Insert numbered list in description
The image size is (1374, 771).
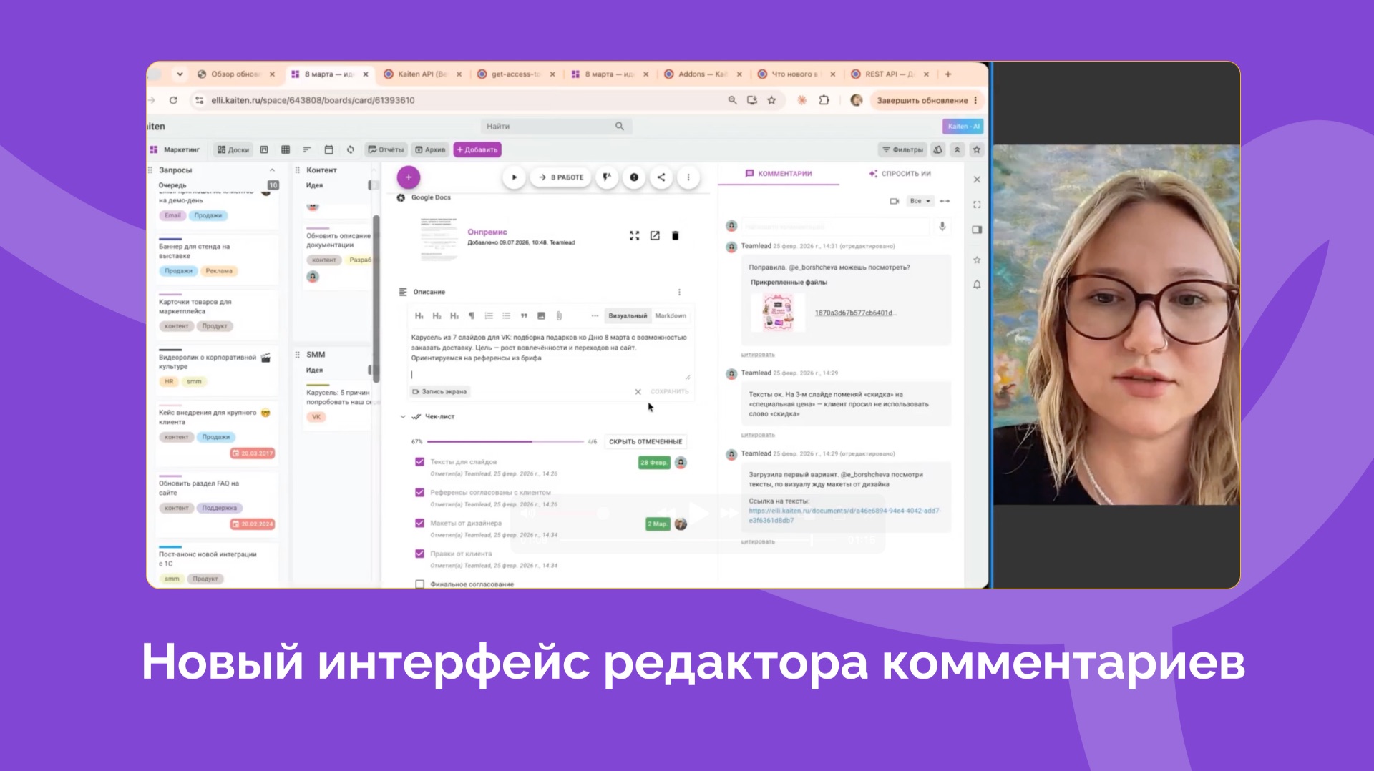[x=489, y=315]
